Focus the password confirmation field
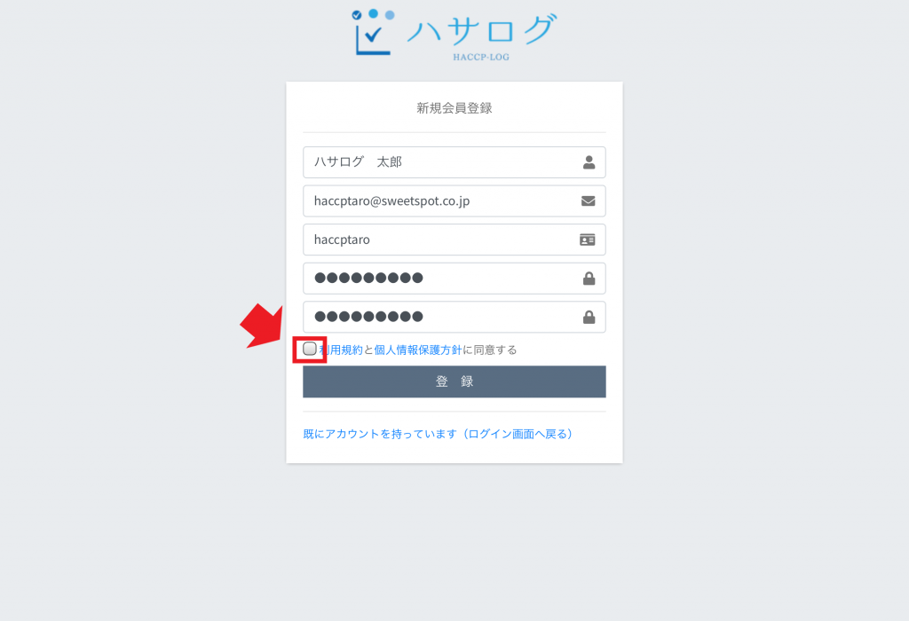Image resolution: width=909 pixels, height=621 pixels. (x=454, y=317)
